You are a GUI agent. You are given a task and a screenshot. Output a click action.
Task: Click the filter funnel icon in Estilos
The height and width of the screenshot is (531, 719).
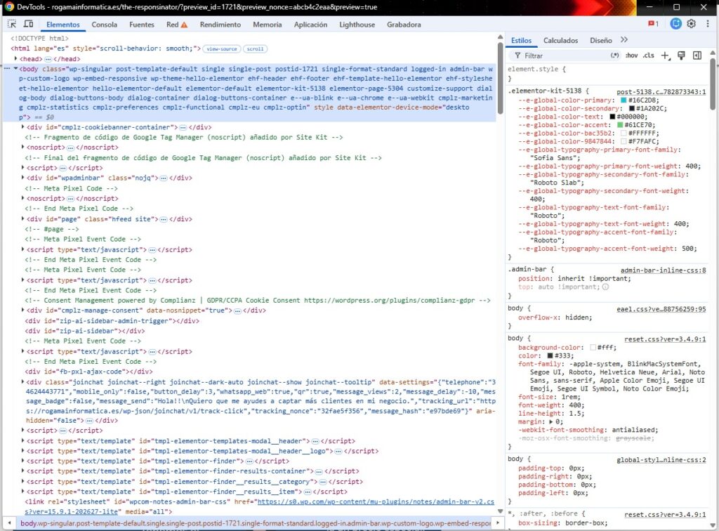pyautogui.click(x=517, y=55)
